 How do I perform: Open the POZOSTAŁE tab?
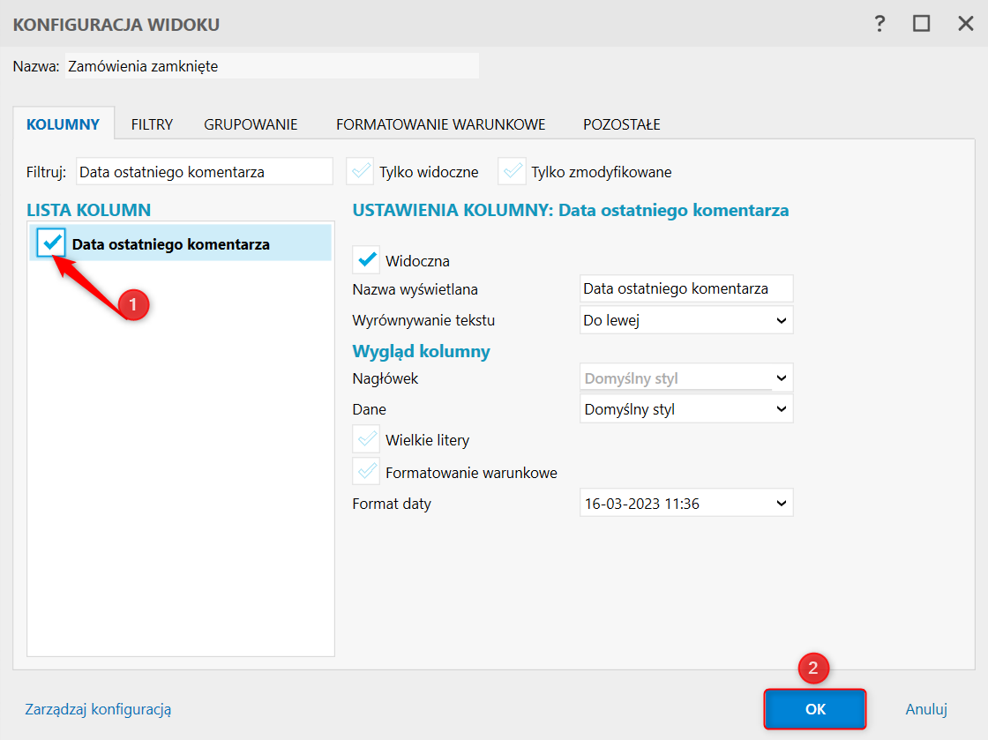pyautogui.click(x=621, y=124)
